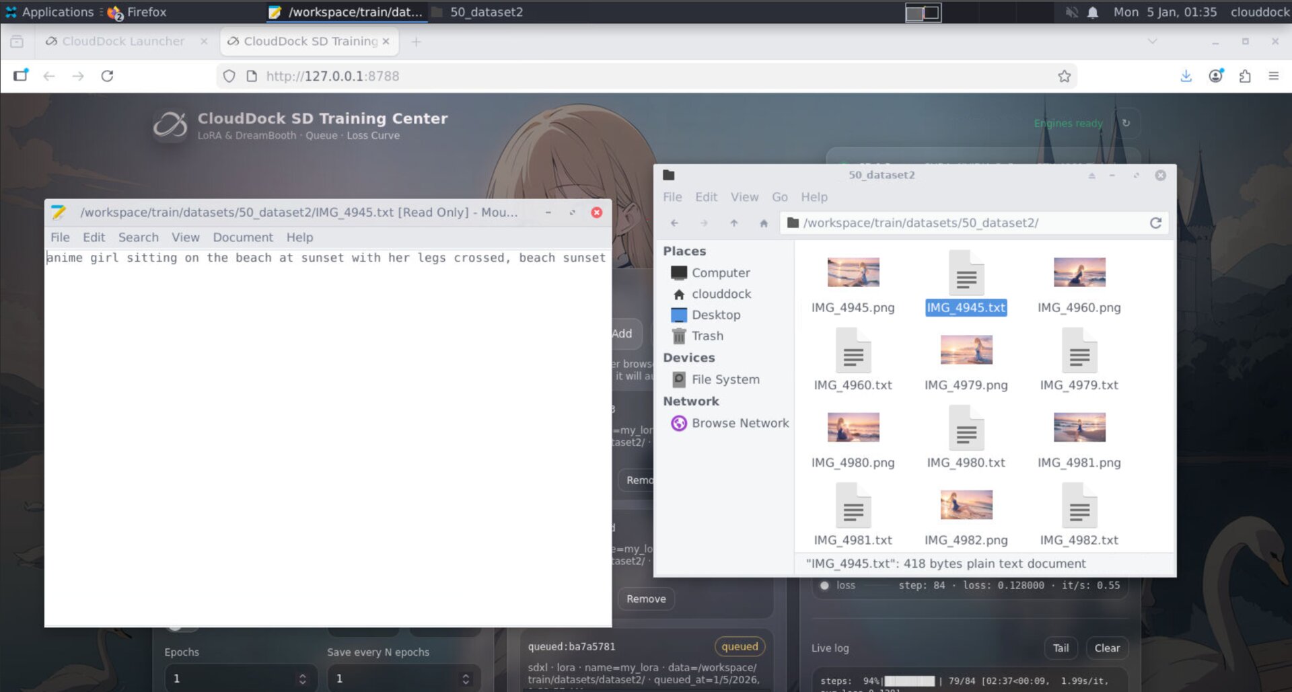1292x692 pixels.
Task: Click the Clear button for live log
Action: point(1106,648)
